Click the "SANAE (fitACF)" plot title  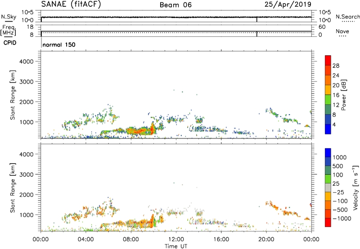71,4
